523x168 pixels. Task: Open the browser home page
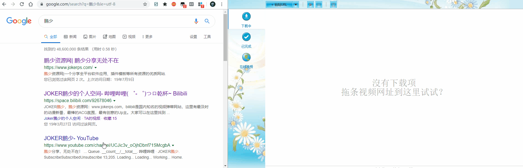coord(31,4)
